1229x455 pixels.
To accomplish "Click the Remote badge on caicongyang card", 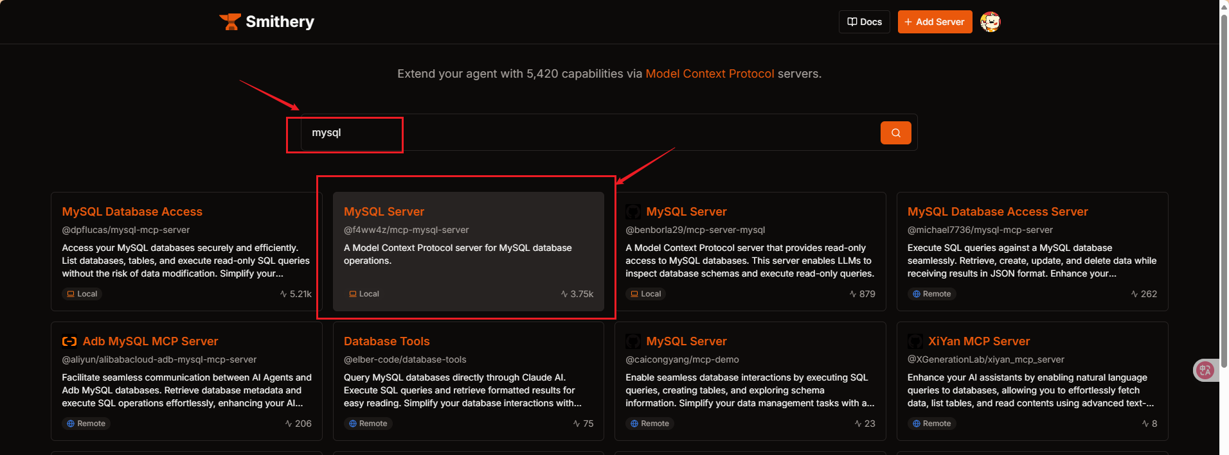I will pyautogui.click(x=650, y=424).
